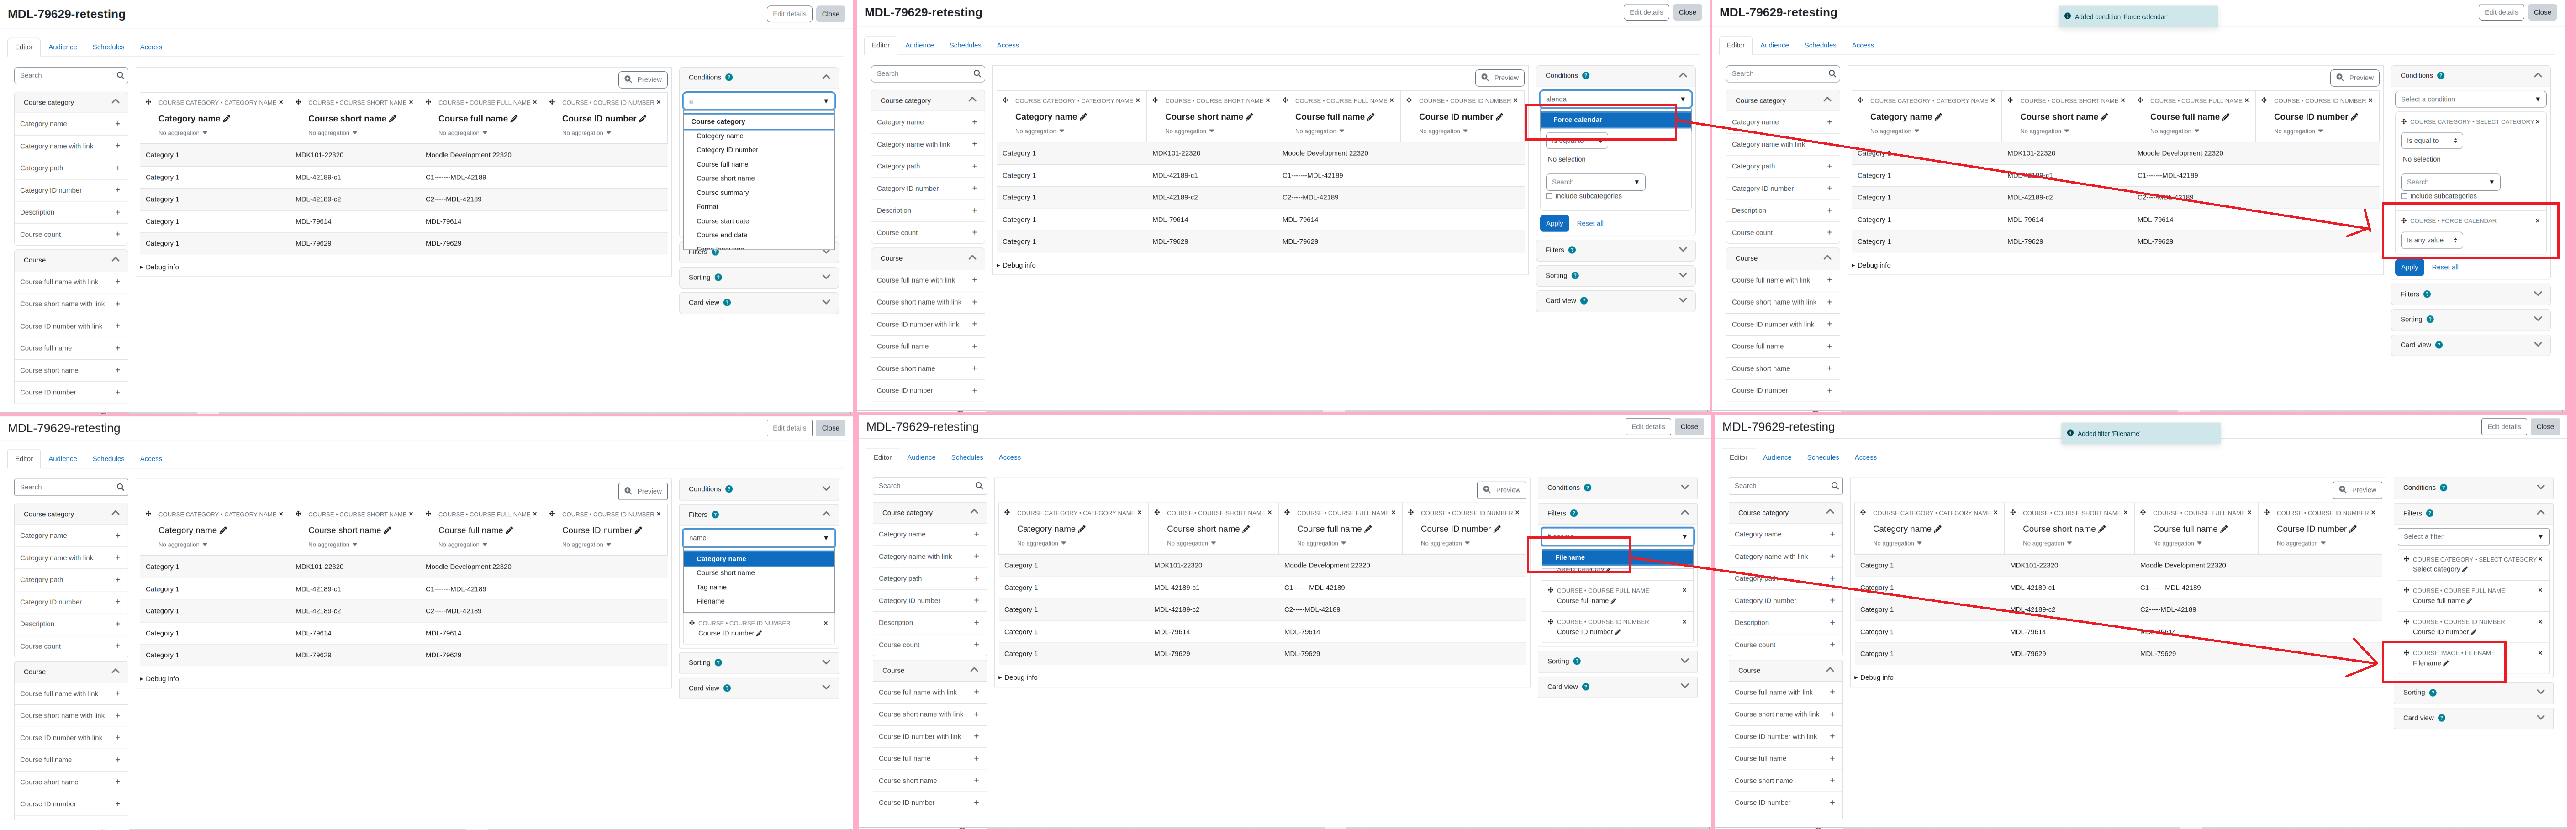Open the 'Select a condition' dropdown
The height and width of the screenshot is (840, 2576).
tap(2470, 99)
